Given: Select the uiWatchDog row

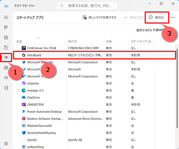Looking at the screenshot, I should (x=94, y=147).
